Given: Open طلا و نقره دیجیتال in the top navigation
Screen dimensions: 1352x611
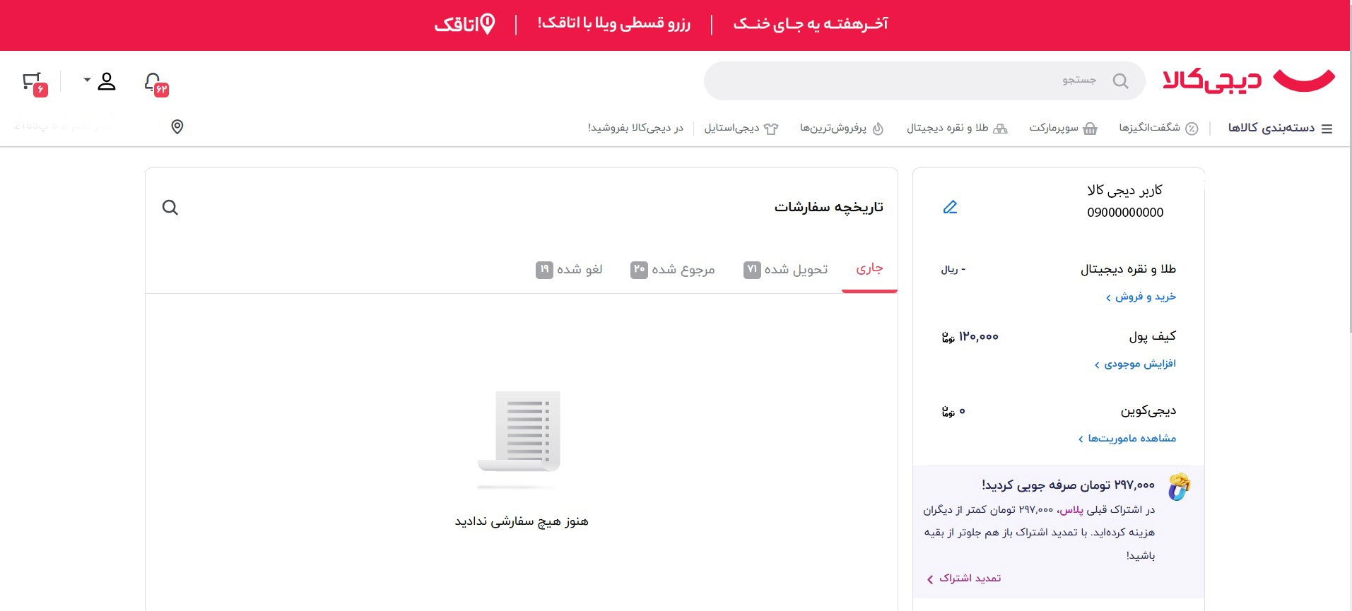Looking at the screenshot, I should click(957, 128).
